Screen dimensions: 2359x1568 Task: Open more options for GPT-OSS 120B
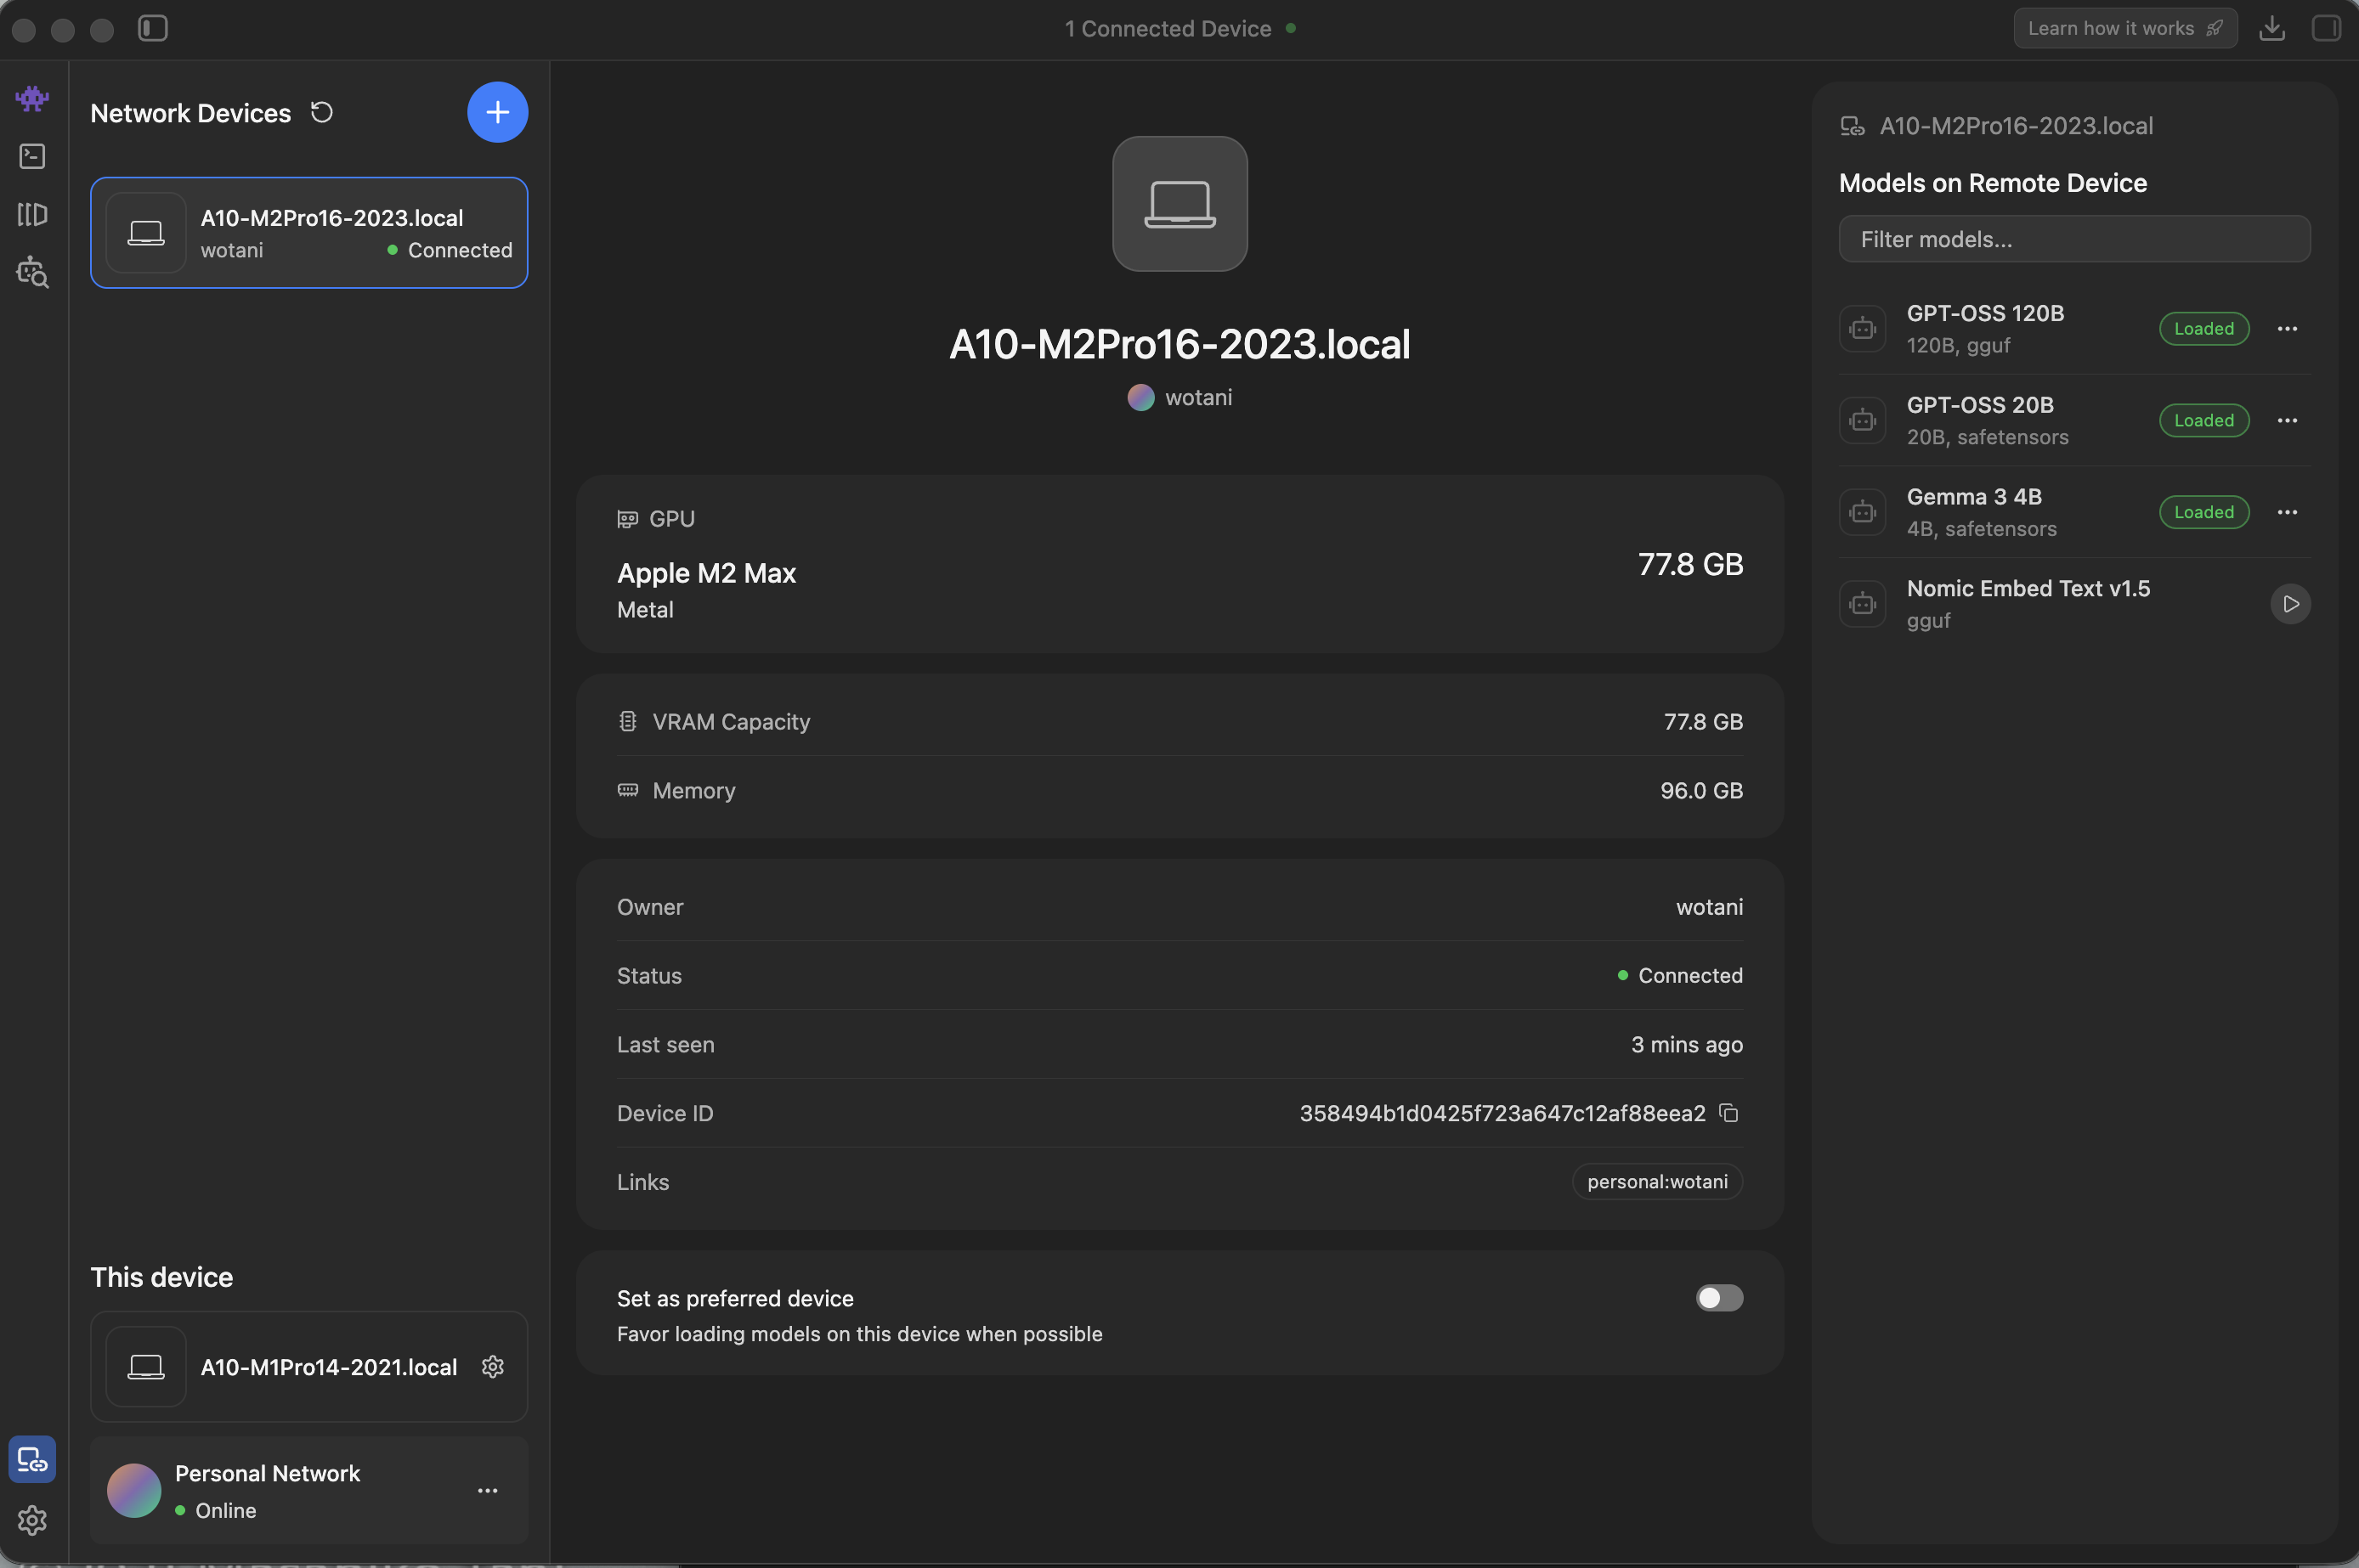coord(2287,329)
